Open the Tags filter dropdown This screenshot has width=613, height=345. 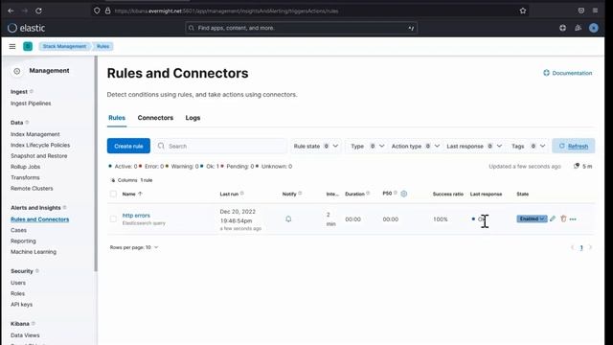click(528, 146)
